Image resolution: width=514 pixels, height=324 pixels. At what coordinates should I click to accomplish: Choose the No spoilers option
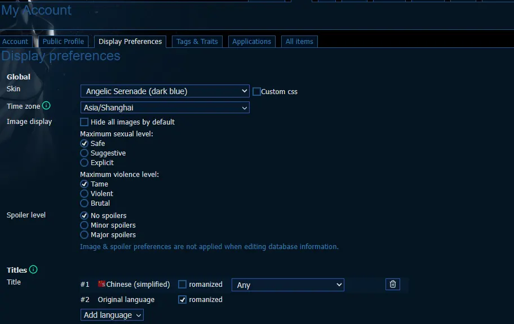tap(84, 215)
